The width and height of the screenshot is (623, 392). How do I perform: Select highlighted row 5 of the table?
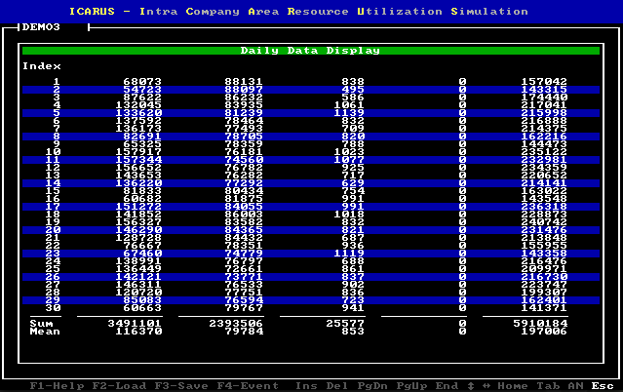click(311, 112)
